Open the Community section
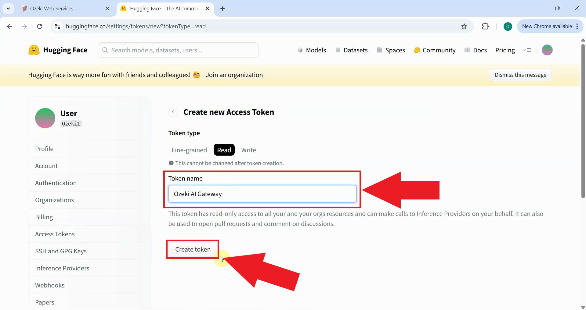Screen dimensions: 586x310 [x=439, y=50]
